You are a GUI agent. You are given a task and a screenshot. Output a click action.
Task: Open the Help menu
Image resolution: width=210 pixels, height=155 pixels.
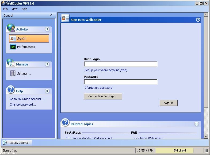point(24,9)
